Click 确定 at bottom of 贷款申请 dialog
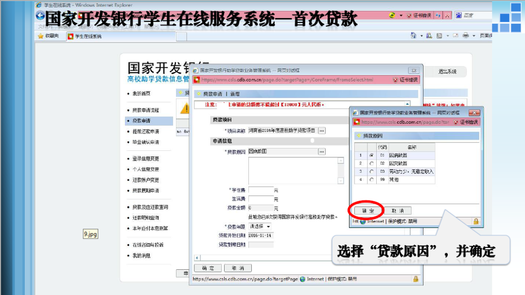525x295 pixels. [208, 268]
